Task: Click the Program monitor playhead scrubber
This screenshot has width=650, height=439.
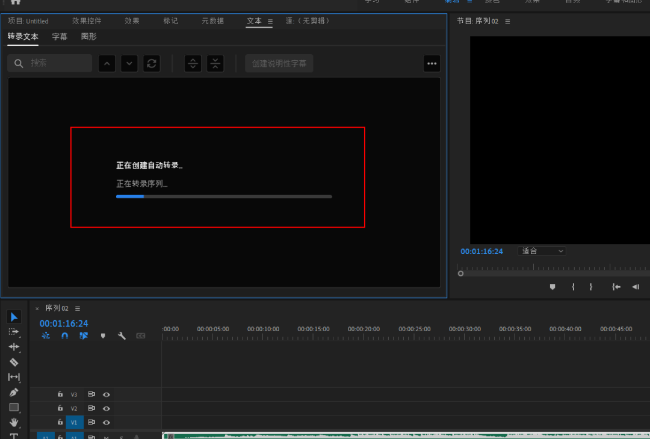Action: 460,273
